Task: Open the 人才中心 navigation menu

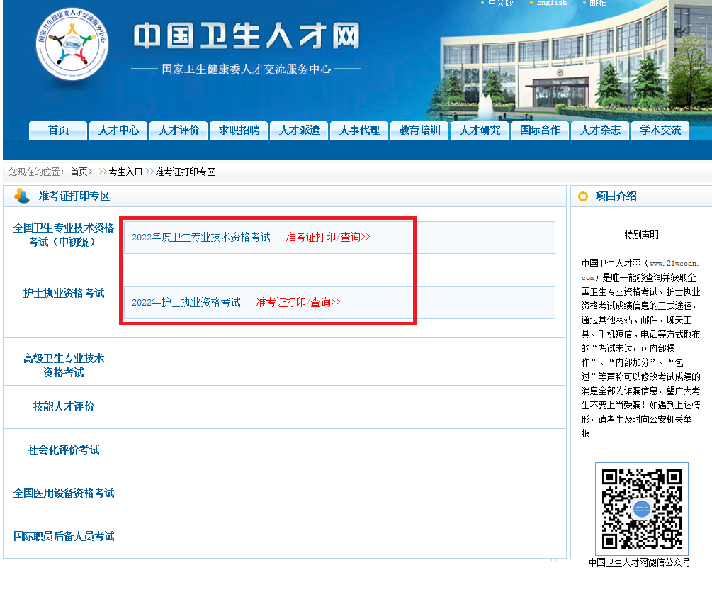Action: pyautogui.click(x=118, y=130)
